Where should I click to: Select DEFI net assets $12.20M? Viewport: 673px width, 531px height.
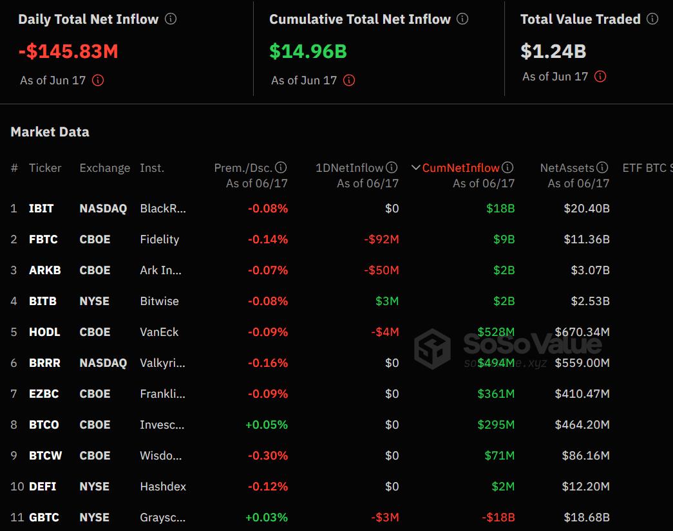click(x=586, y=487)
